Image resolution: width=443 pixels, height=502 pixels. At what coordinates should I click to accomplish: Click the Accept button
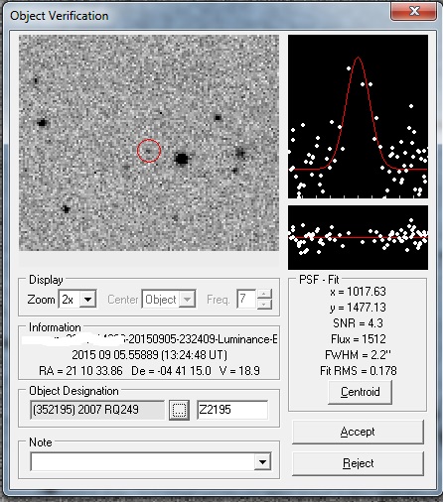pyautogui.click(x=358, y=432)
